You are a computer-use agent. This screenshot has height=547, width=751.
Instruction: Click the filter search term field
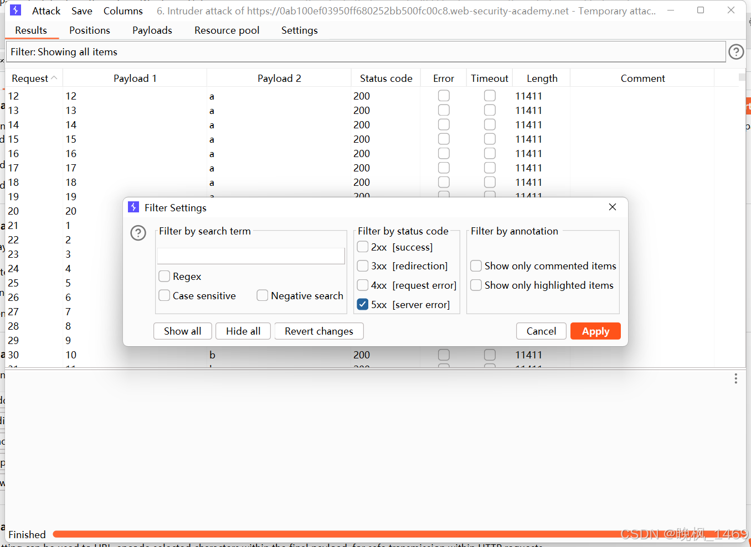pyautogui.click(x=250, y=256)
